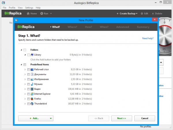Tick the Рабочий стол checkbox
Viewport: 173px width, 130px height.
(29, 69)
